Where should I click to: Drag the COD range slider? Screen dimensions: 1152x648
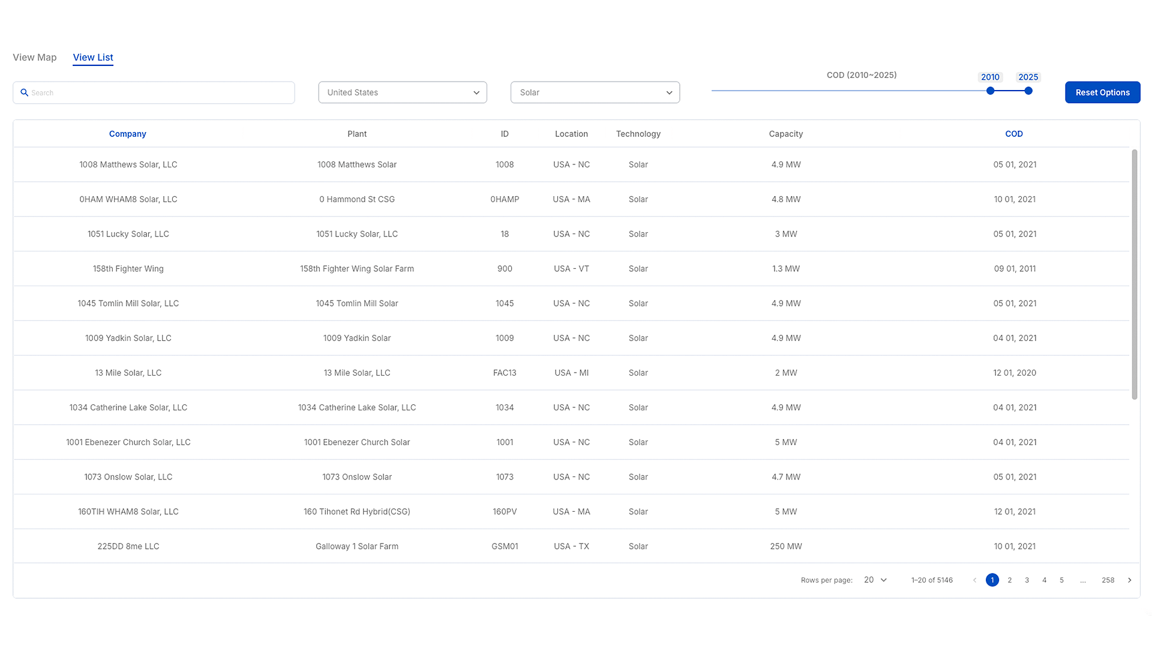(x=991, y=90)
